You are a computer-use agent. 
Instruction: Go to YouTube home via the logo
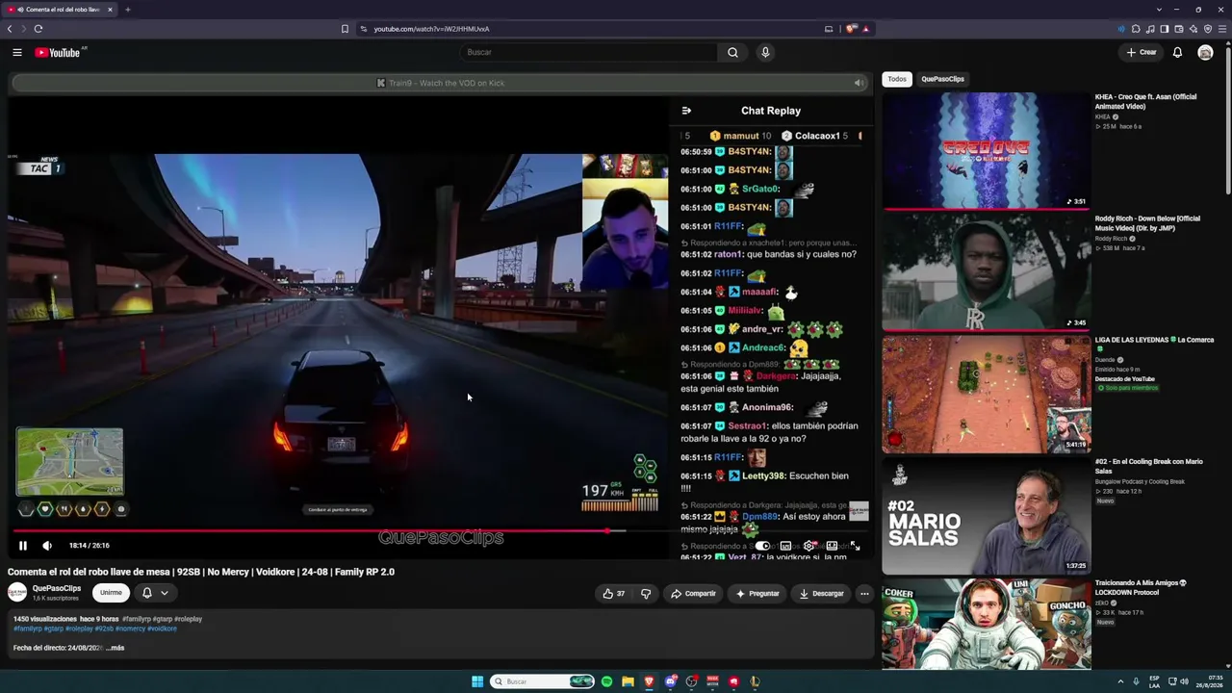point(58,53)
